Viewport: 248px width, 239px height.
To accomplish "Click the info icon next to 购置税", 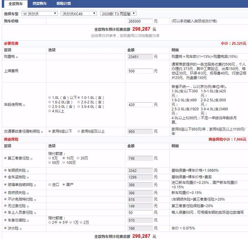I will (17, 57).
